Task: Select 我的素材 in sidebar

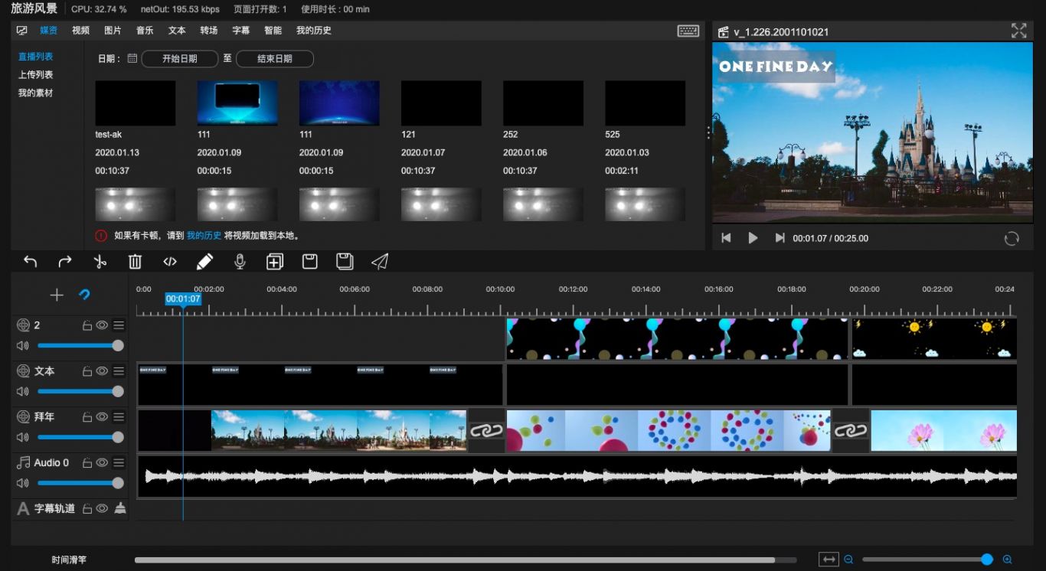Action: pyautogui.click(x=36, y=93)
